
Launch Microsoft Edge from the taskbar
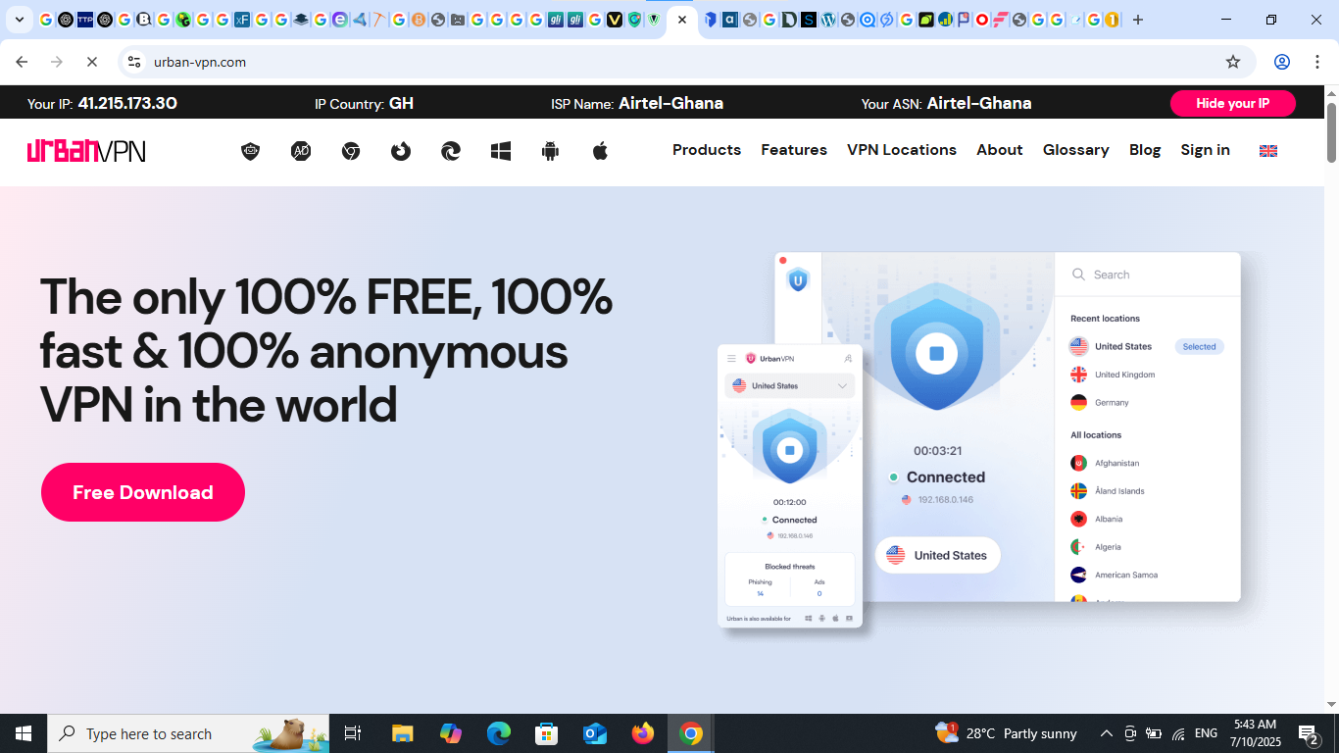point(499,733)
